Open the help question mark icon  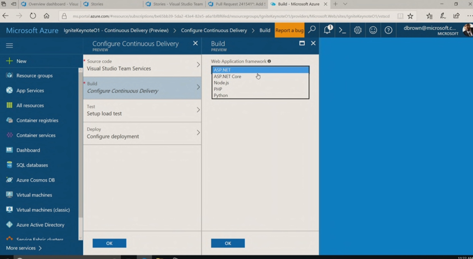pyautogui.click(x=388, y=30)
